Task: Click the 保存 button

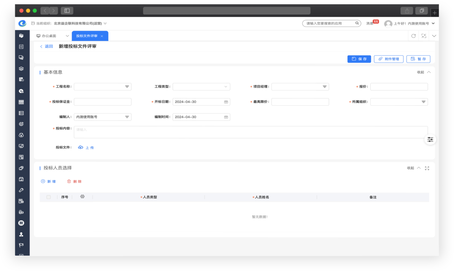Action: coord(359,59)
